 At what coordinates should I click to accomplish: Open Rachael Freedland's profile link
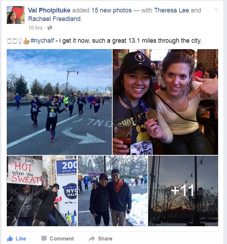pos(55,19)
